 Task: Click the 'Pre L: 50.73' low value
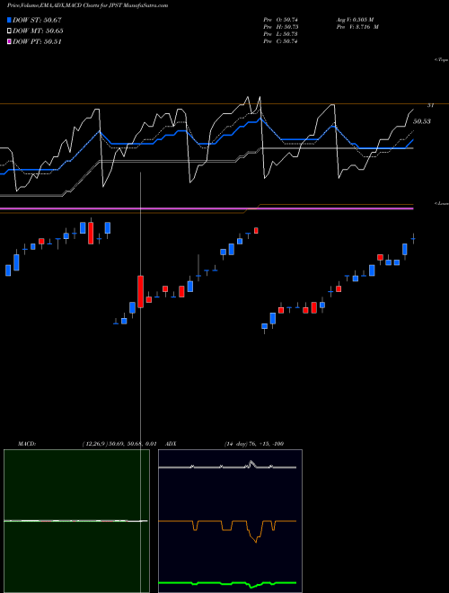(x=281, y=34)
